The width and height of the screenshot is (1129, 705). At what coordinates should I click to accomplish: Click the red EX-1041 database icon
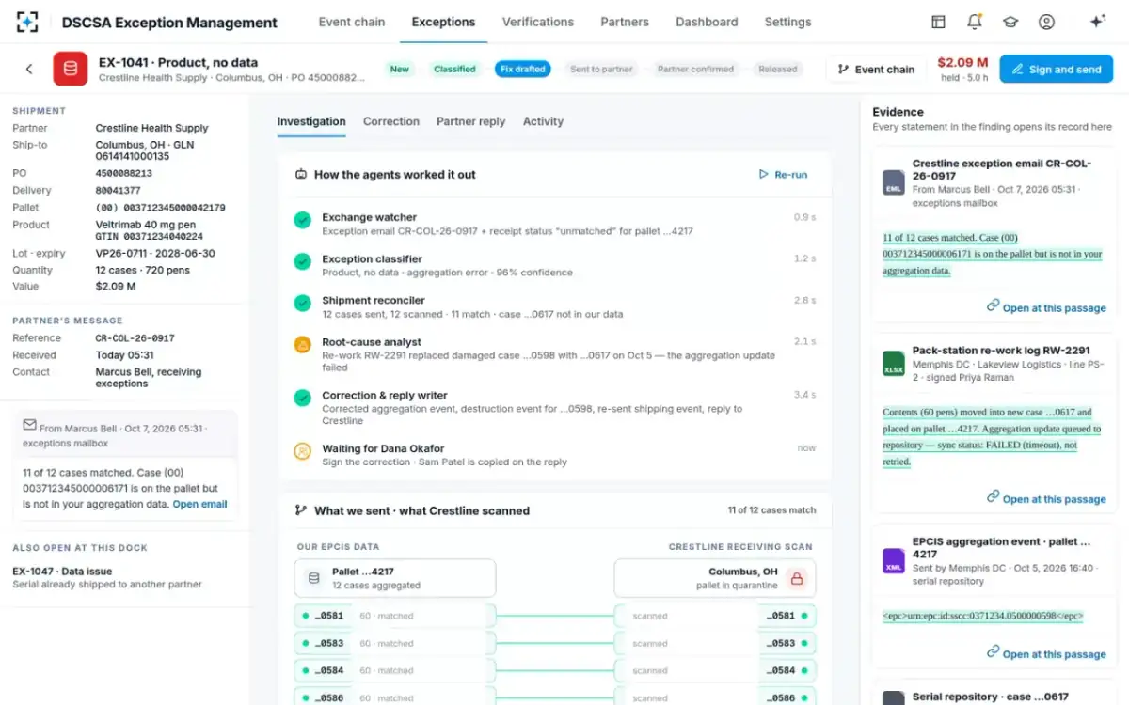coord(71,69)
